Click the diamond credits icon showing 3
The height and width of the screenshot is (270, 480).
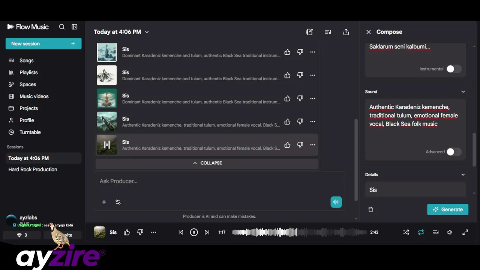coord(22,235)
